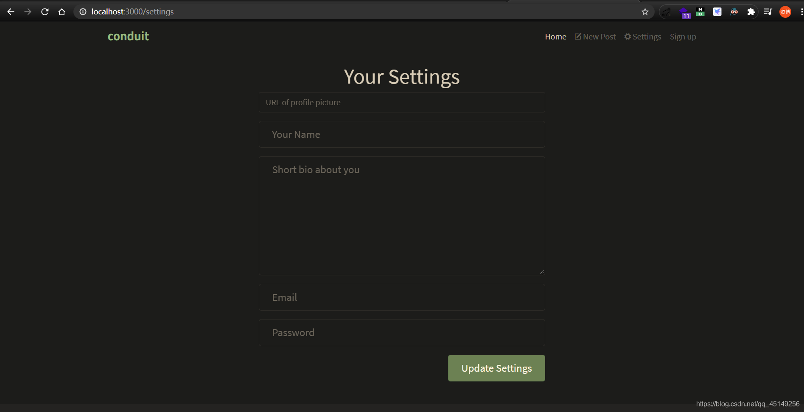This screenshot has height=412, width=804.
Task: Focus the URL of profile picture field
Action: [402, 102]
